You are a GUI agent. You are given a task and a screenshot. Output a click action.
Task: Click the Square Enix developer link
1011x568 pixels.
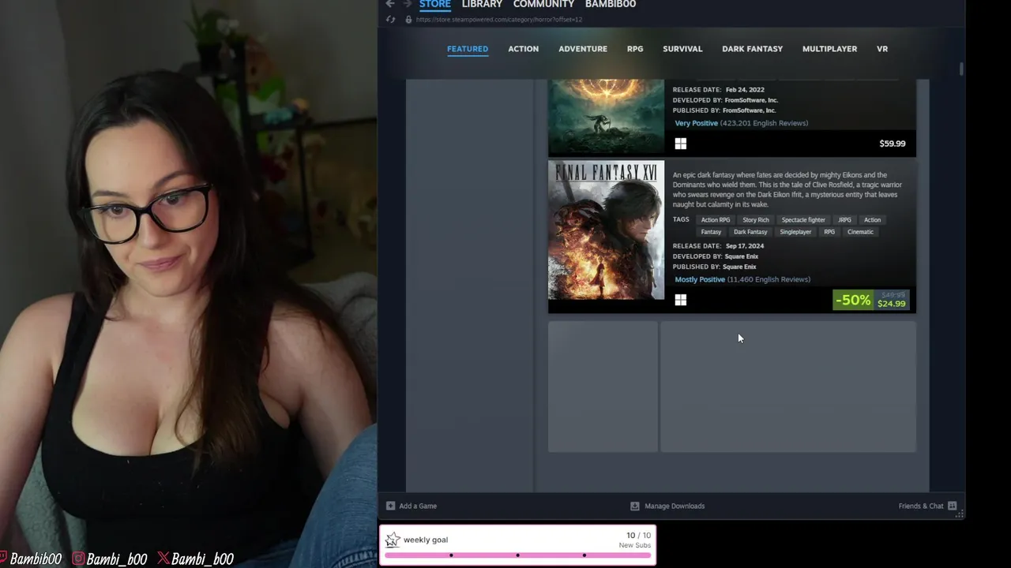coord(742,256)
